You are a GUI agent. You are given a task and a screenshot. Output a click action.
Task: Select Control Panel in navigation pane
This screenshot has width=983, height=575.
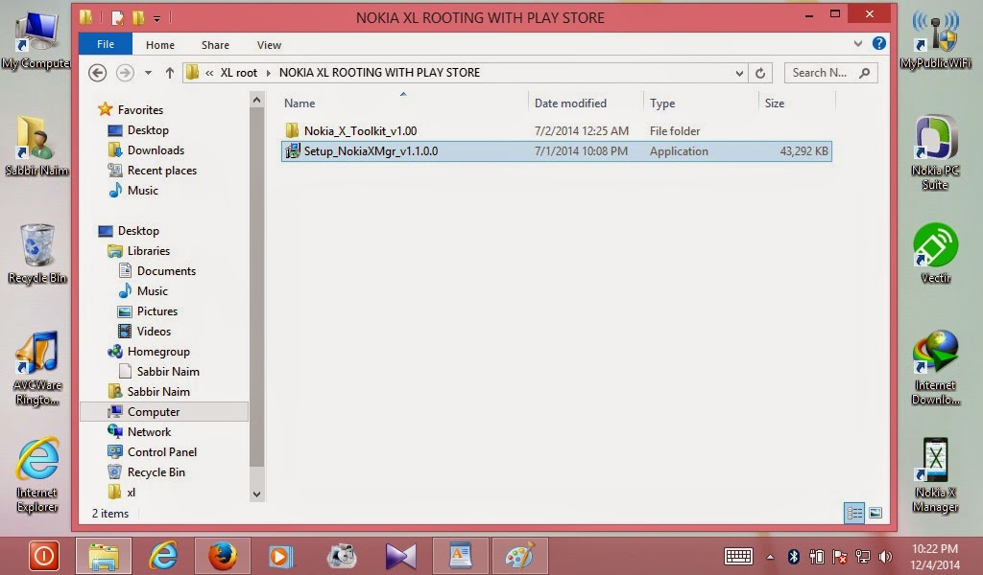161,451
